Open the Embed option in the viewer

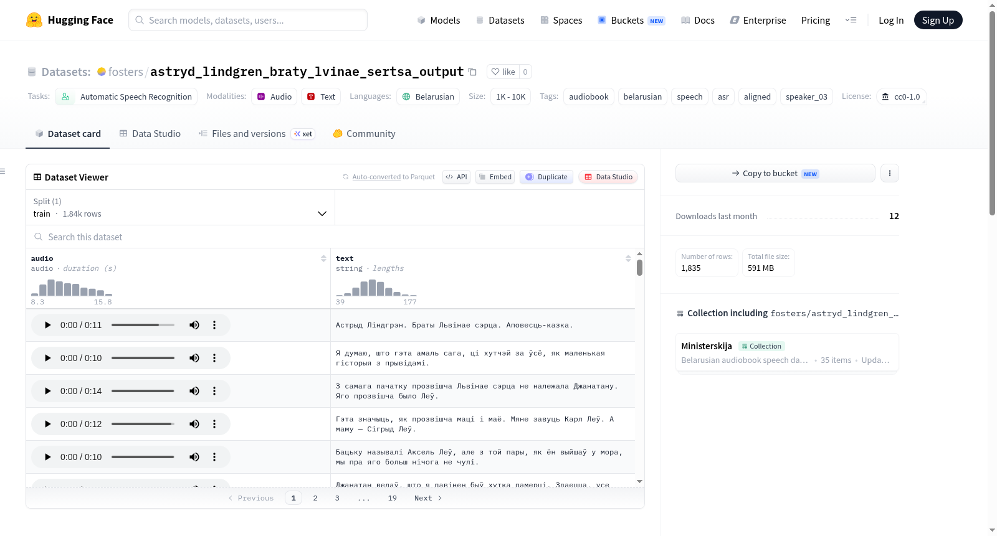point(495,177)
